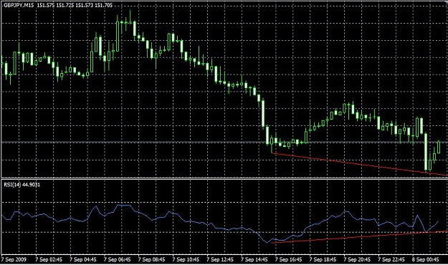Click the '7 Sep 12:45' time label

click(x=220, y=259)
